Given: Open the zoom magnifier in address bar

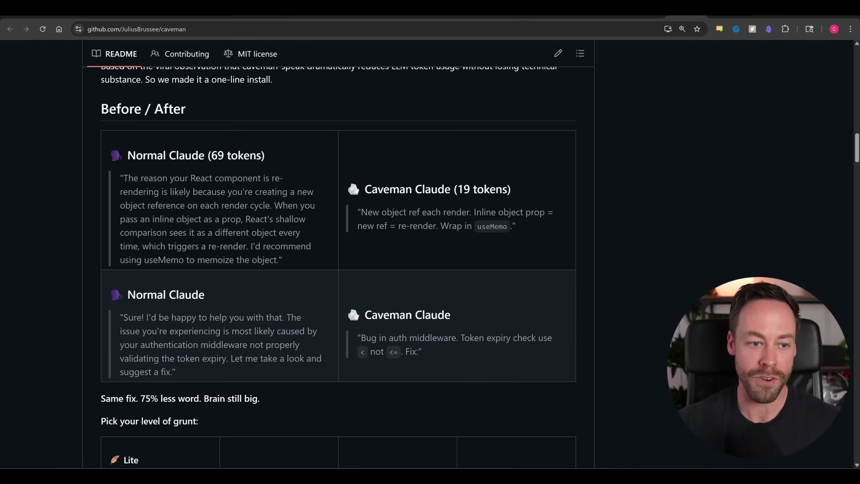Looking at the screenshot, I should click(x=682, y=29).
